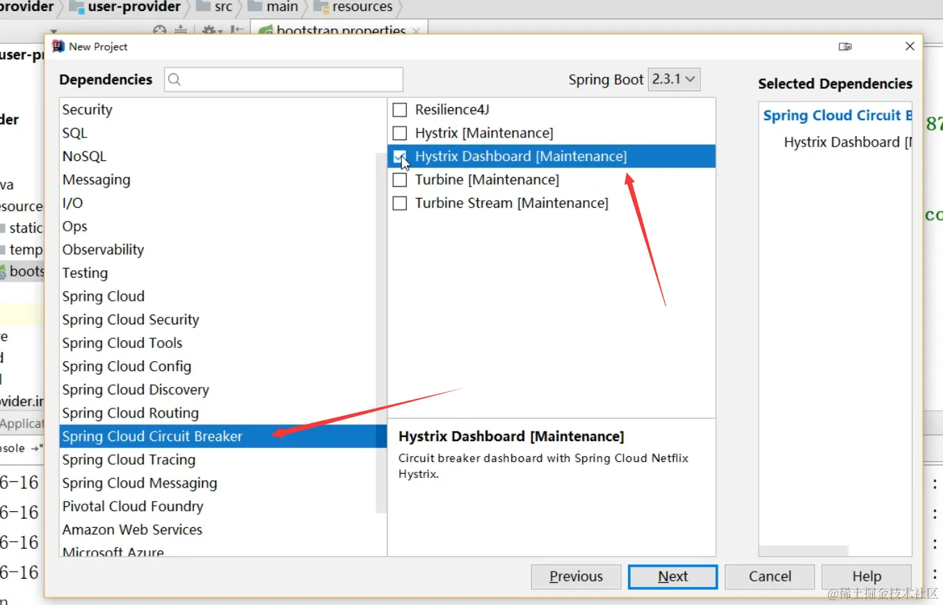Screen dimensions: 943x605
Task: Click the src breadcrumb label
Action: point(223,7)
